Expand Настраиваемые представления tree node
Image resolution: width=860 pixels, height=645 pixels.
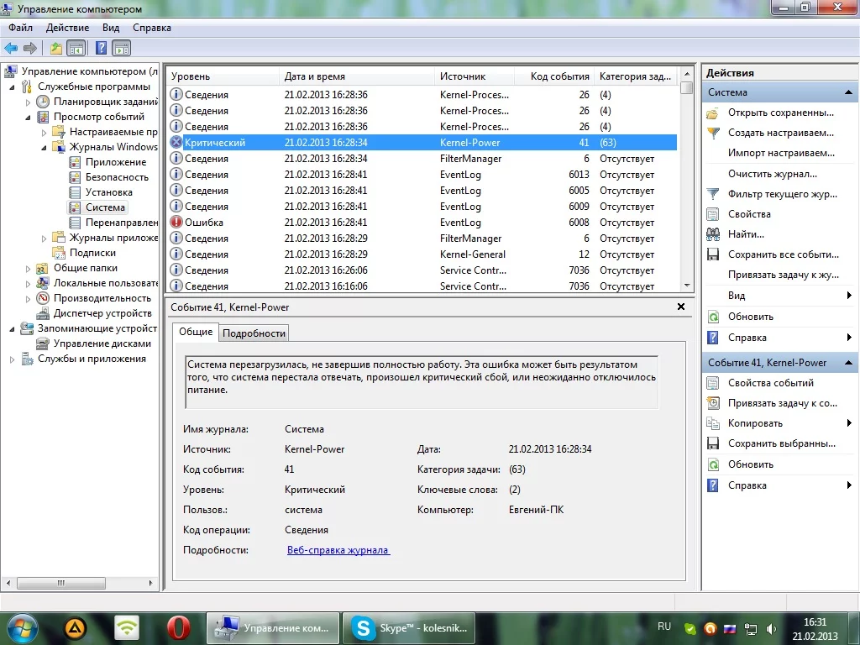(44, 132)
